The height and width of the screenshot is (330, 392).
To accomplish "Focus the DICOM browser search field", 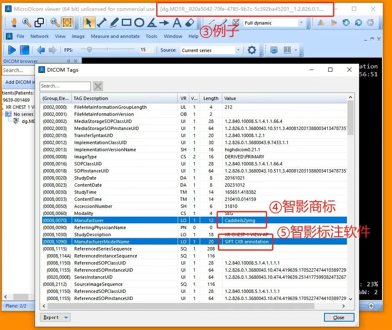I will 18,70.
